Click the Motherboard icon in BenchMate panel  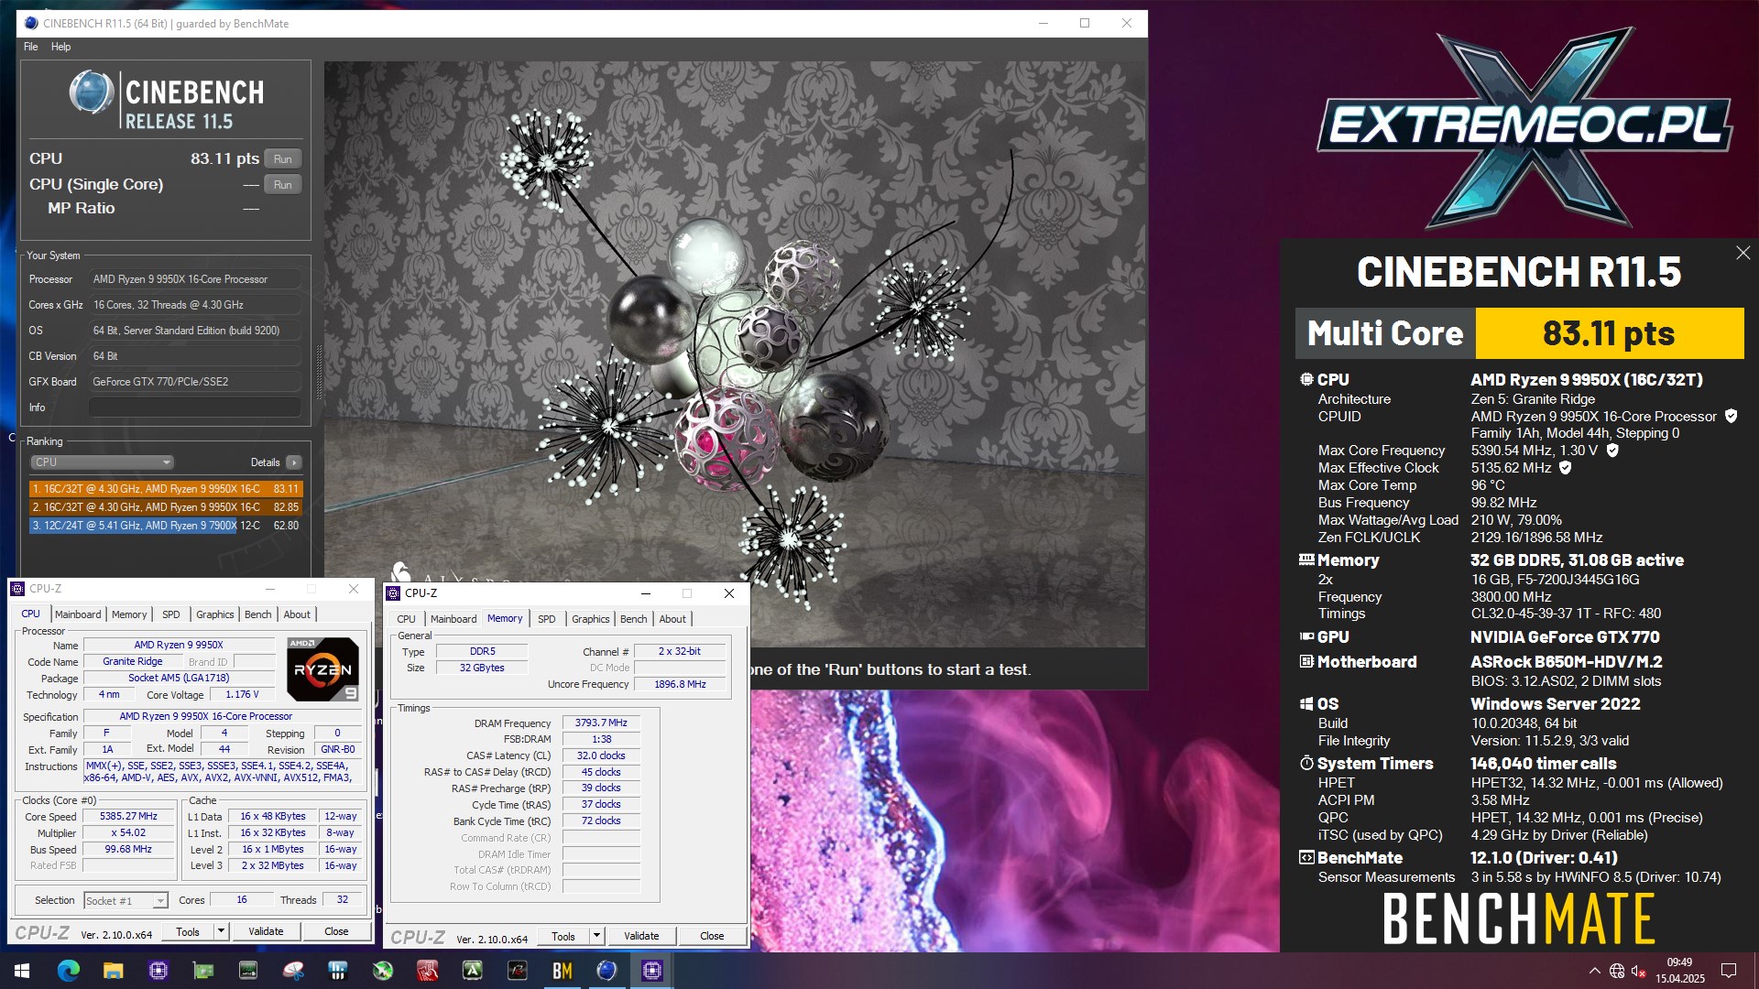pos(1306,661)
